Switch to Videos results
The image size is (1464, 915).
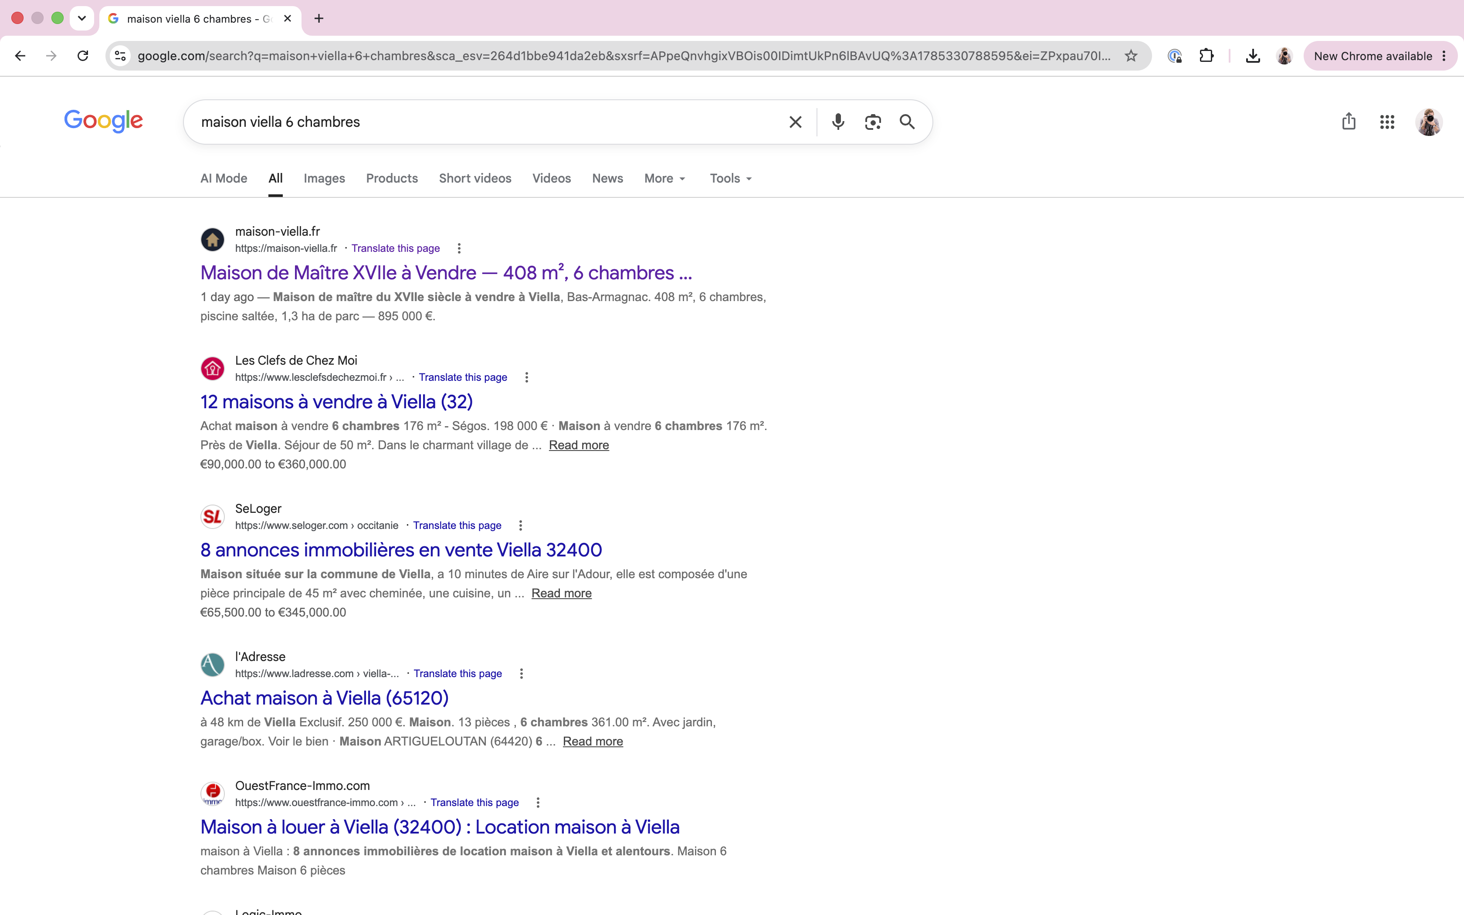click(552, 179)
